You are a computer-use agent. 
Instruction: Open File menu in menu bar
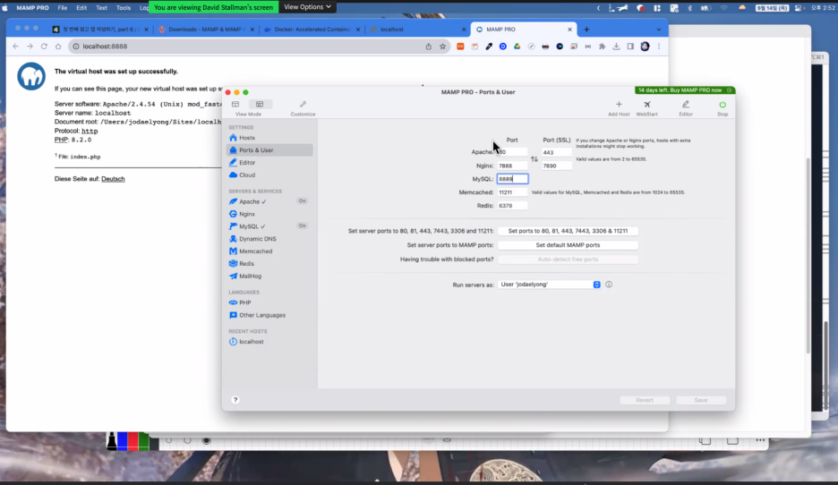pyautogui.click(x=63, y=8)
